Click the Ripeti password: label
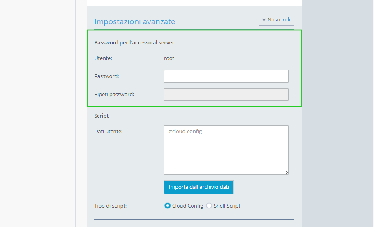 click(x=114, y=95)
